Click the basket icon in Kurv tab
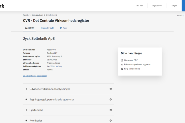Viewport: 185px width, 123px height. tap(61, 28)
